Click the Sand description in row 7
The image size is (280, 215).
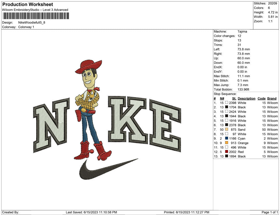pyautogui.click(x=242, y=130)
